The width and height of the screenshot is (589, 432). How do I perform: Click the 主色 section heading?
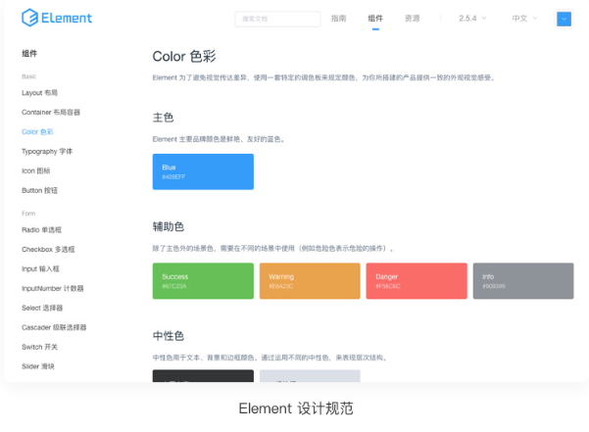tap(163, 118)
